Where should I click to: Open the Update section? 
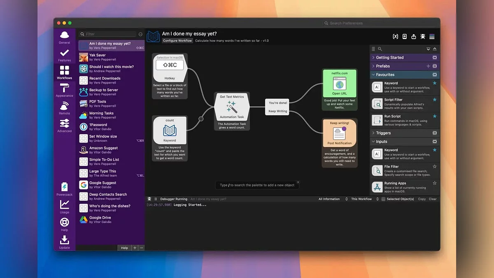coord(64,242)
